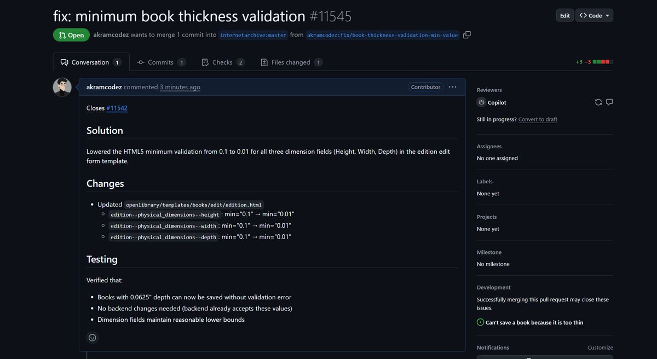Open the akramcodez author link in comment header
This screenshot has height=359, width=657.
[x=104, y=87]
